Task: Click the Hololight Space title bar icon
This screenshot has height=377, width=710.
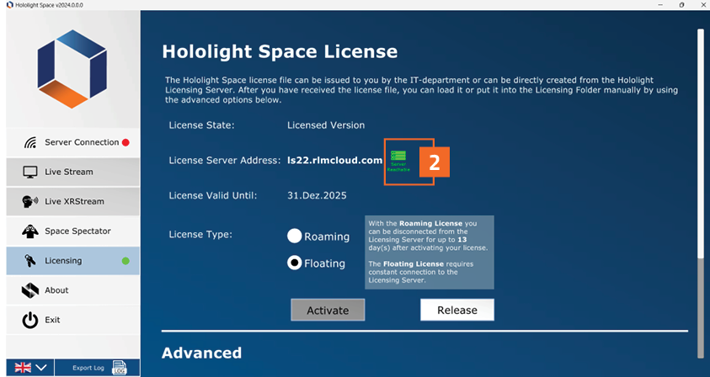Action: (9, 5)
